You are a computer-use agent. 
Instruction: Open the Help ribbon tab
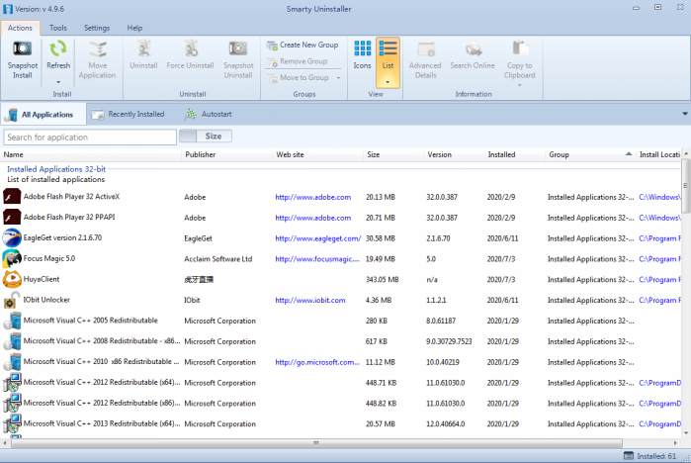[x=134, y=28]
